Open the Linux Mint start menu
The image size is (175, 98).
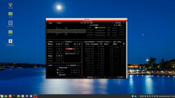[2, 96]
